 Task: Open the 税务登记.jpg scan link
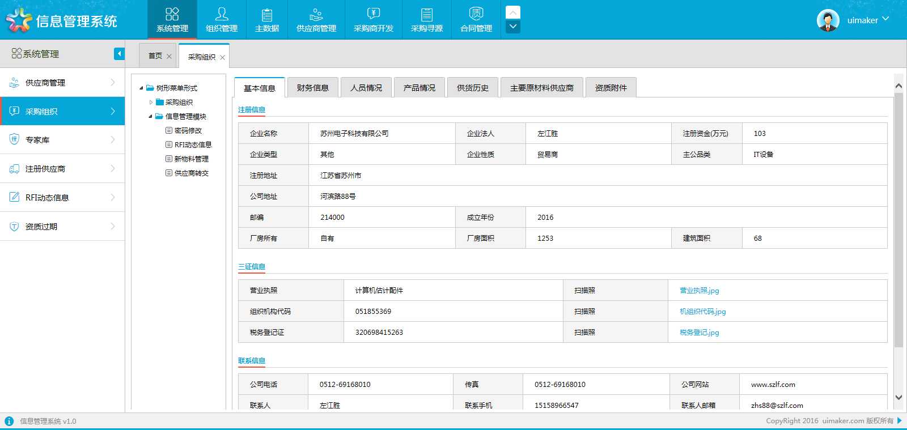click(x=700, y=333)
